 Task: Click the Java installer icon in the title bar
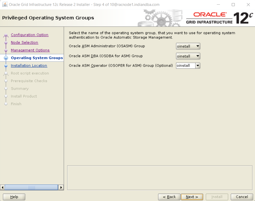pos(5,5)
